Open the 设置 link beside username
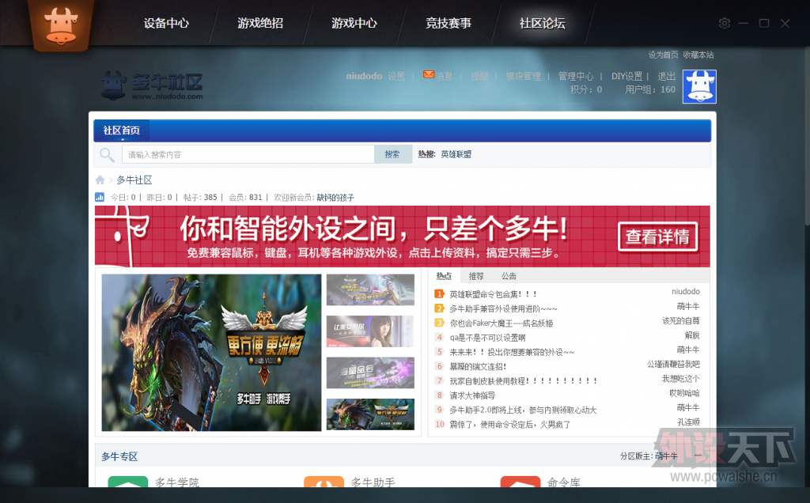Image resolution: width=810 pixels, height=503 pixels. [397, 76]
